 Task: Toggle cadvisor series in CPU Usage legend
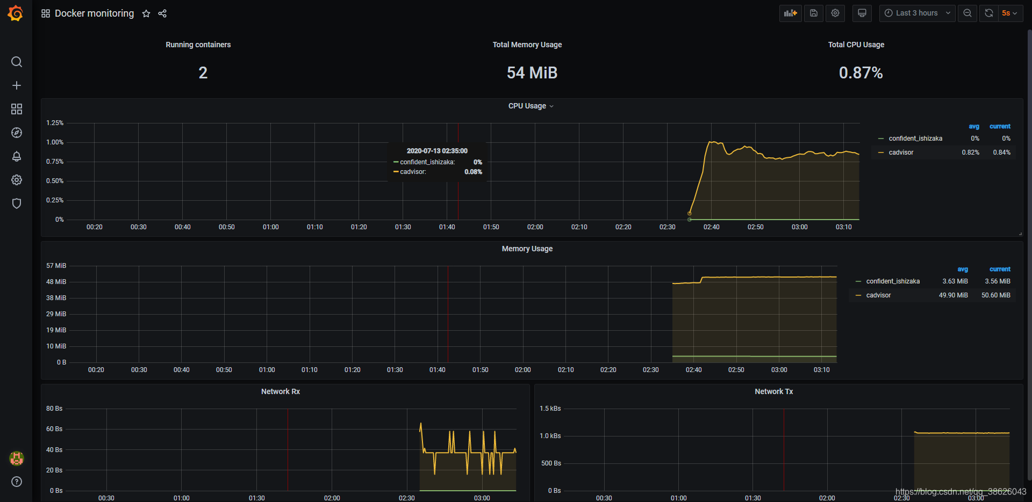901,152
